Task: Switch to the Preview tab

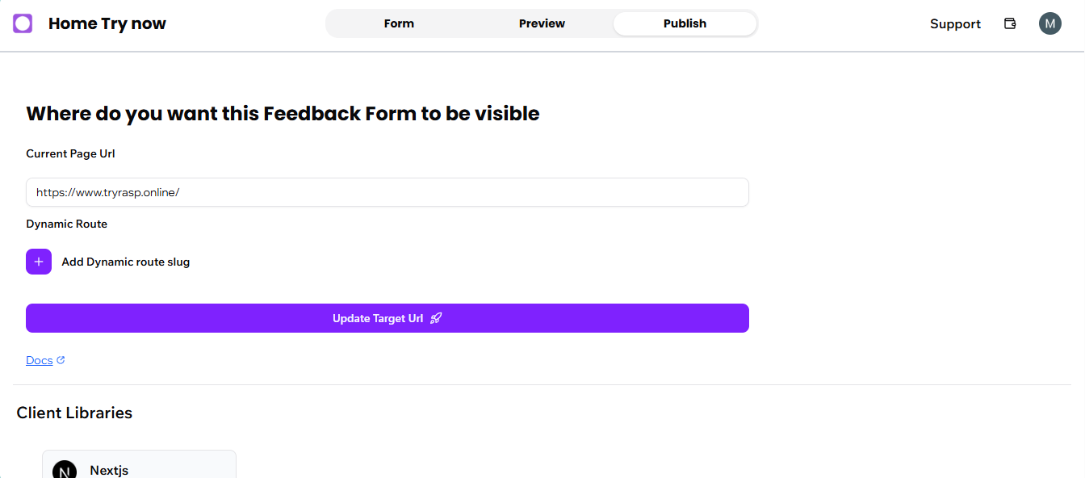Action: point(542,23)
